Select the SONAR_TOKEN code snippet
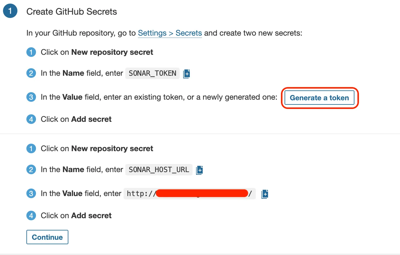This screenshot has width=400, height=255. (x=152, y=73)
